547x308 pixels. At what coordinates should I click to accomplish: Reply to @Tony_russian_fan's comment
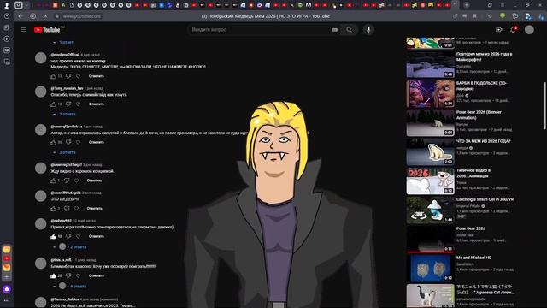click(x=97, y=104)
